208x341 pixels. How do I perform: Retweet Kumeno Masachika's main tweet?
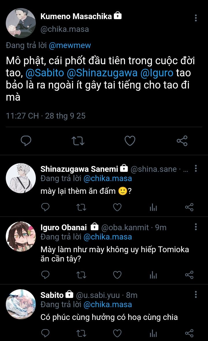(78, 141)
